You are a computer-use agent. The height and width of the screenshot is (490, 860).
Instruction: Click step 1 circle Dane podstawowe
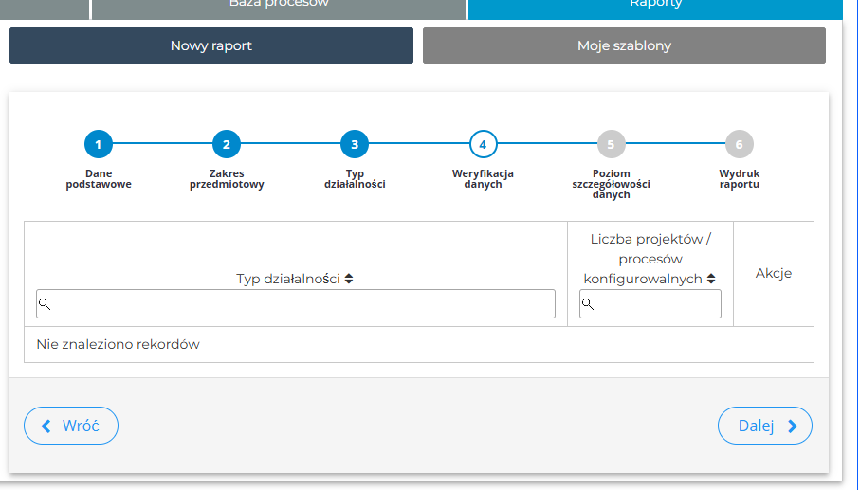click(99, 145)
